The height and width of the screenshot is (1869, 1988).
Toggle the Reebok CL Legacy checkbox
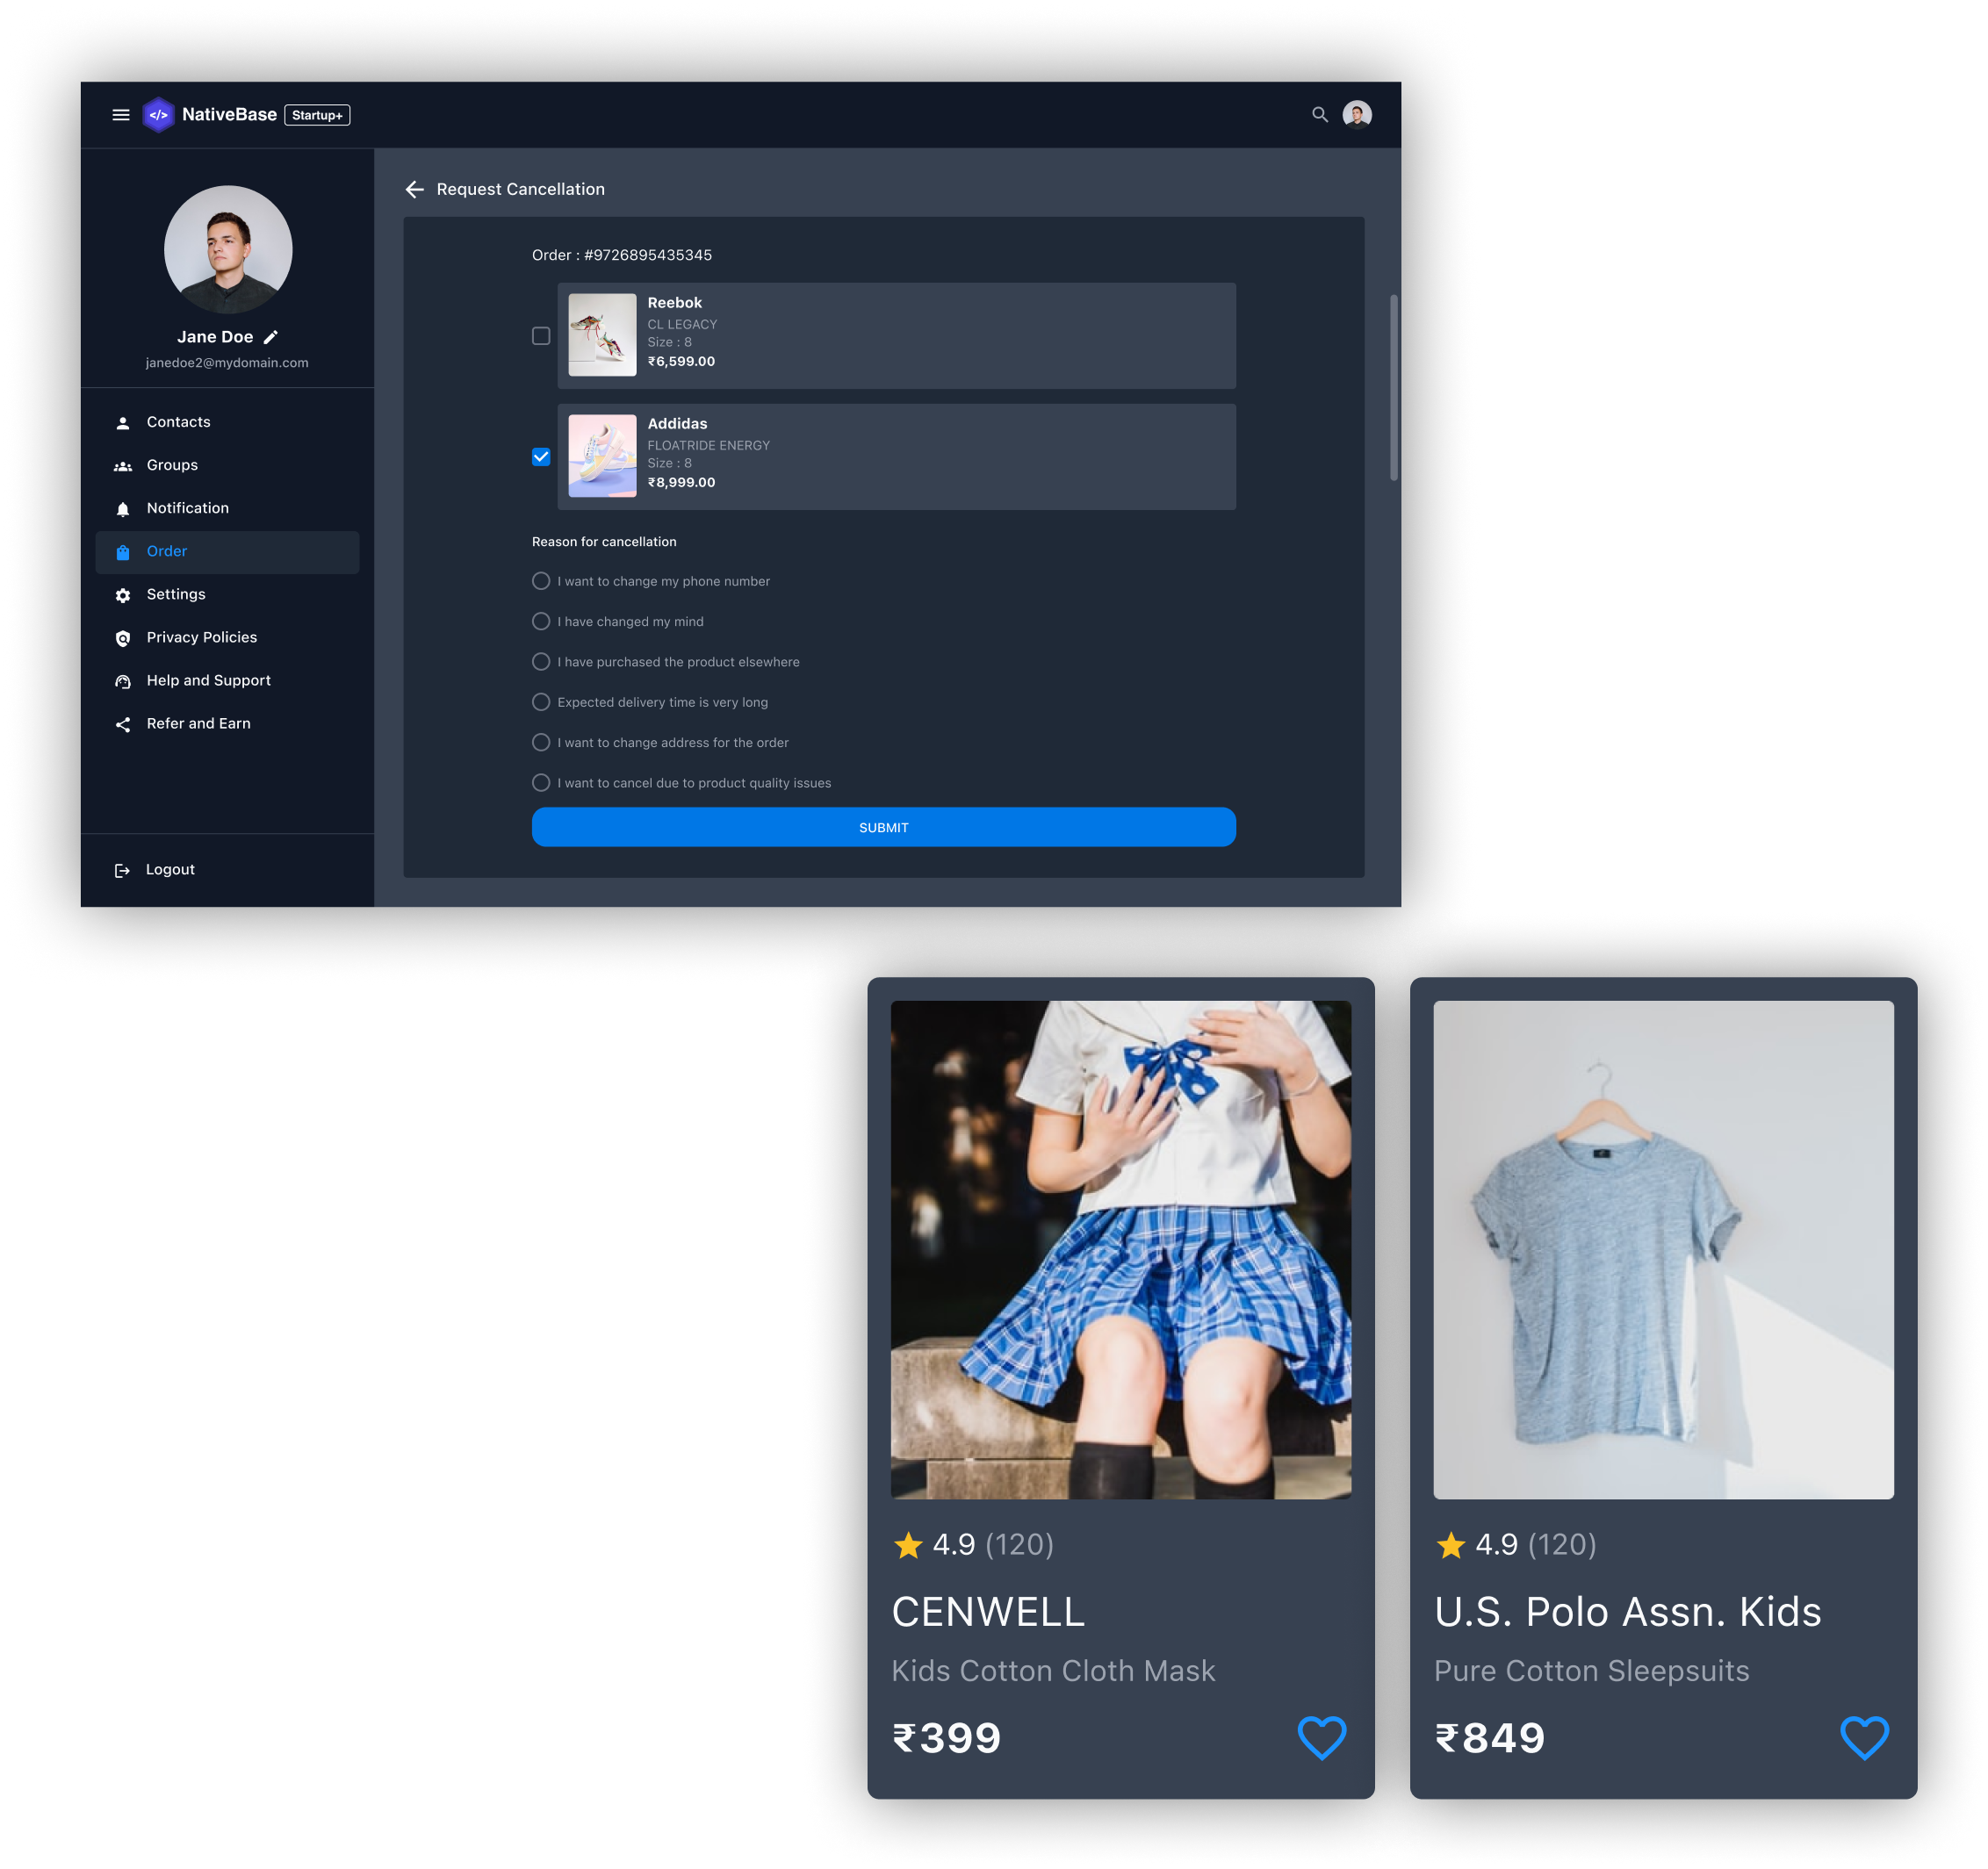click(543, 334)
